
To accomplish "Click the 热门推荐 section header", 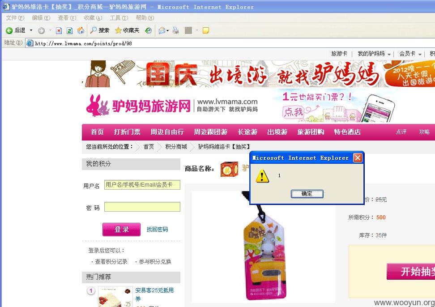I will [x=131, y=277].
